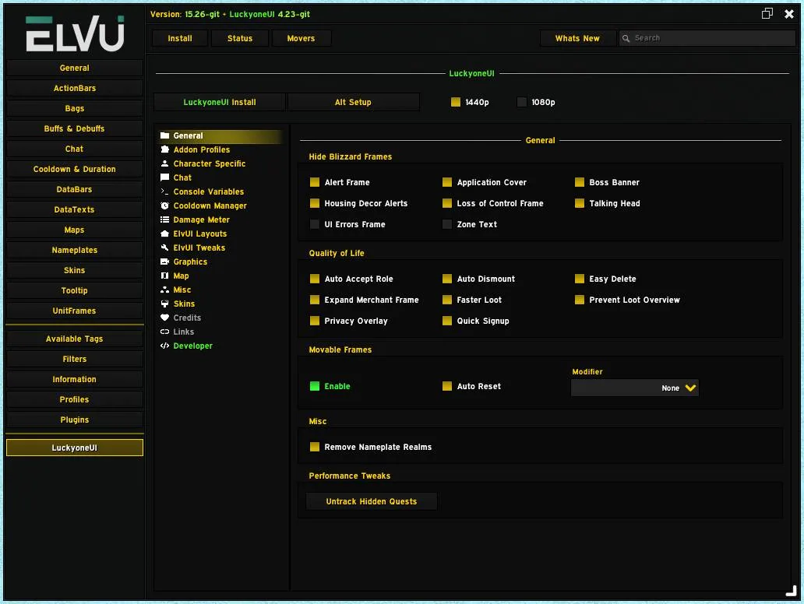Click the Whats New button
The image size is (804, 604).
pyautogui.click(x=577, y=38)
